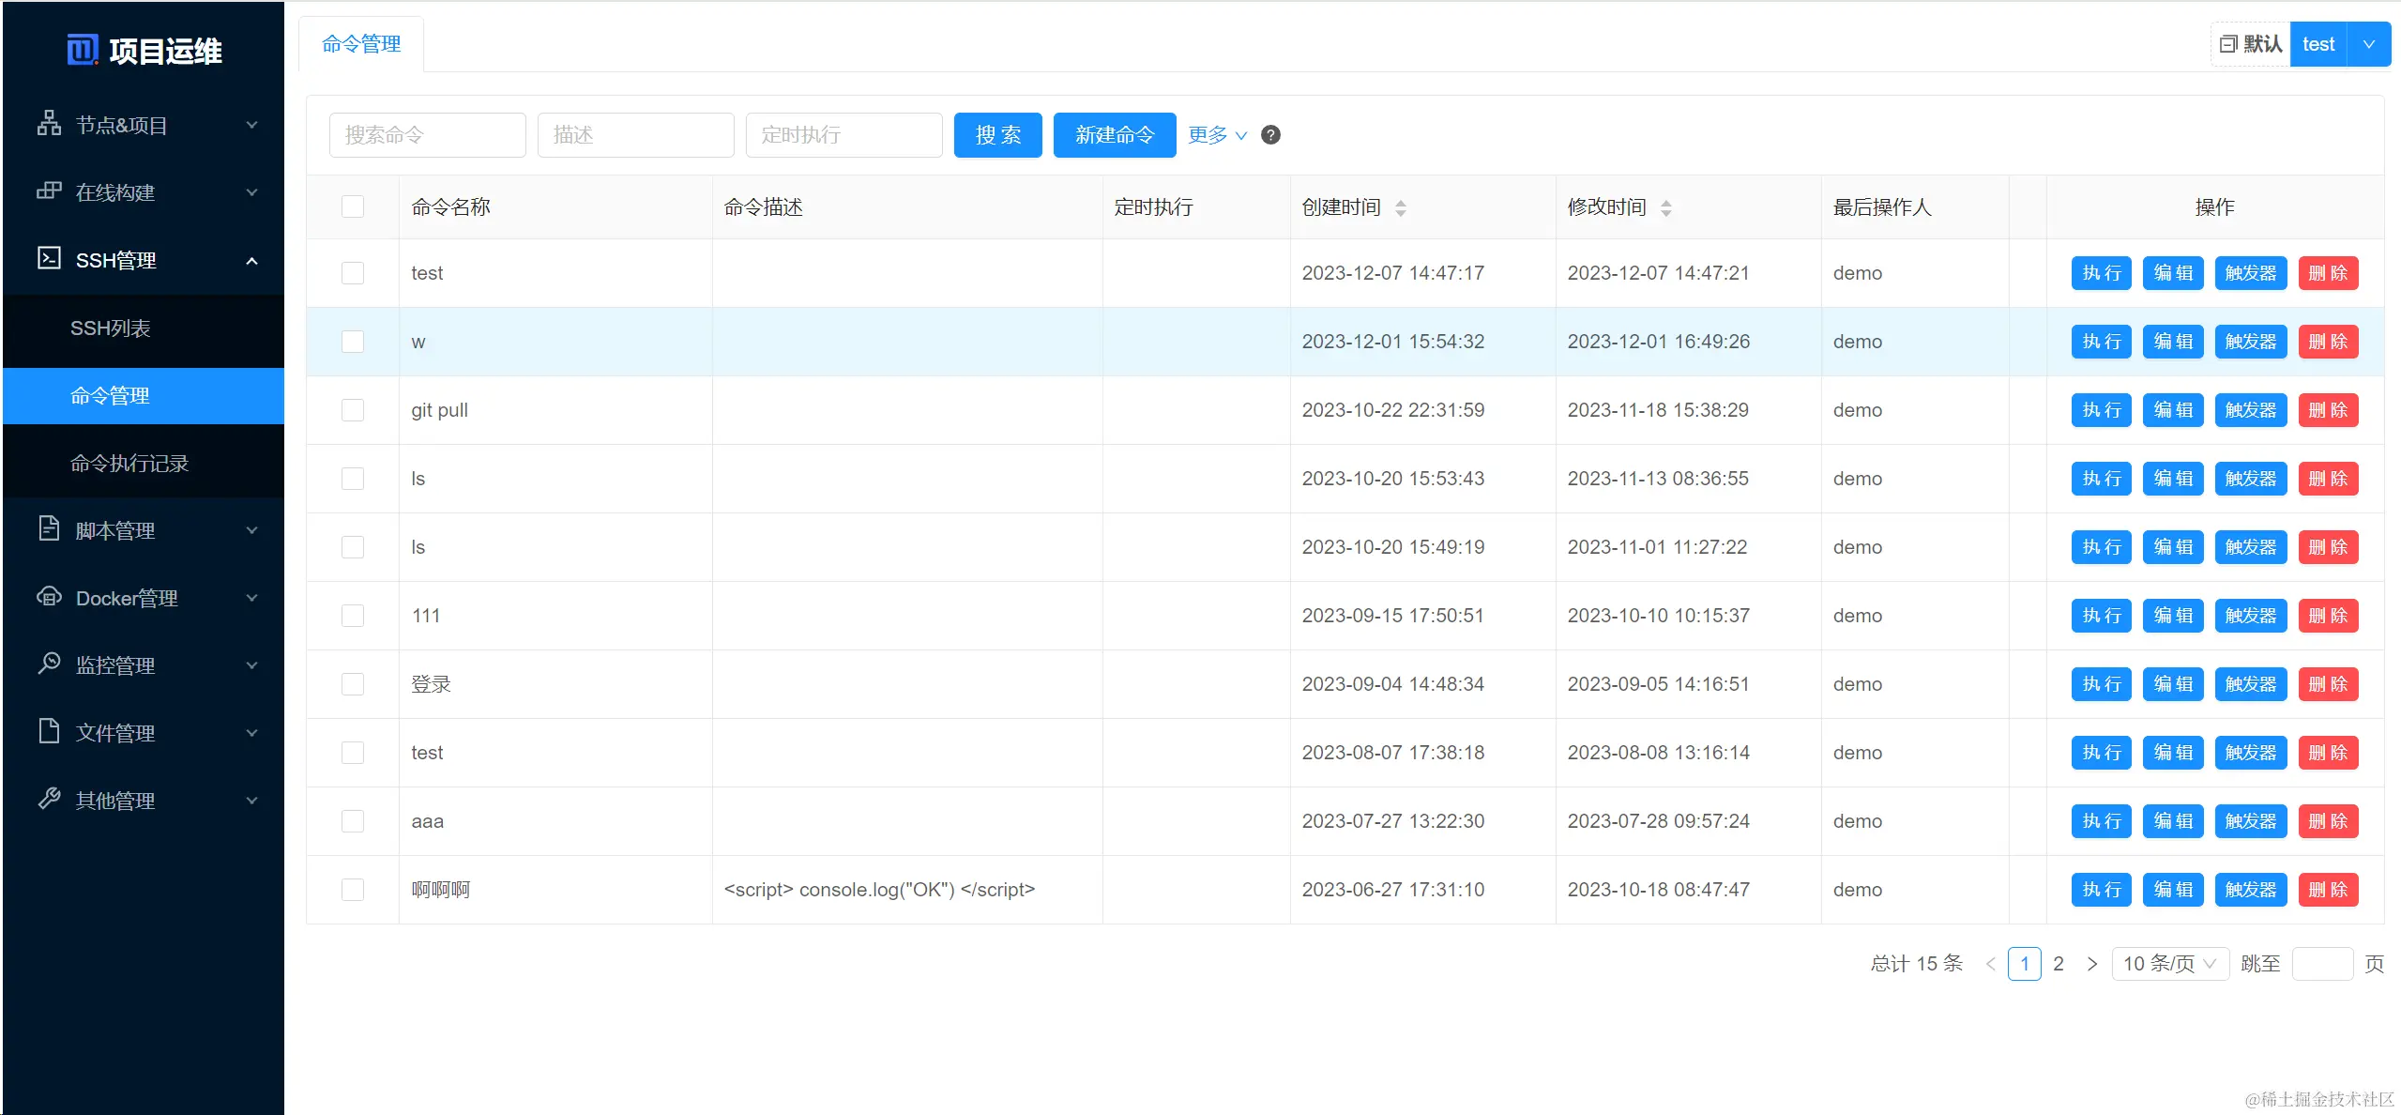Viewport: 2401px width, 1115px height.
Task: Click the 新建命令 button
Action: coord(1115,135)
